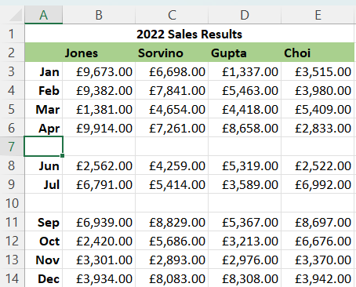
Task: Click the fill handle of cell A7
Action: click(62, 156)
